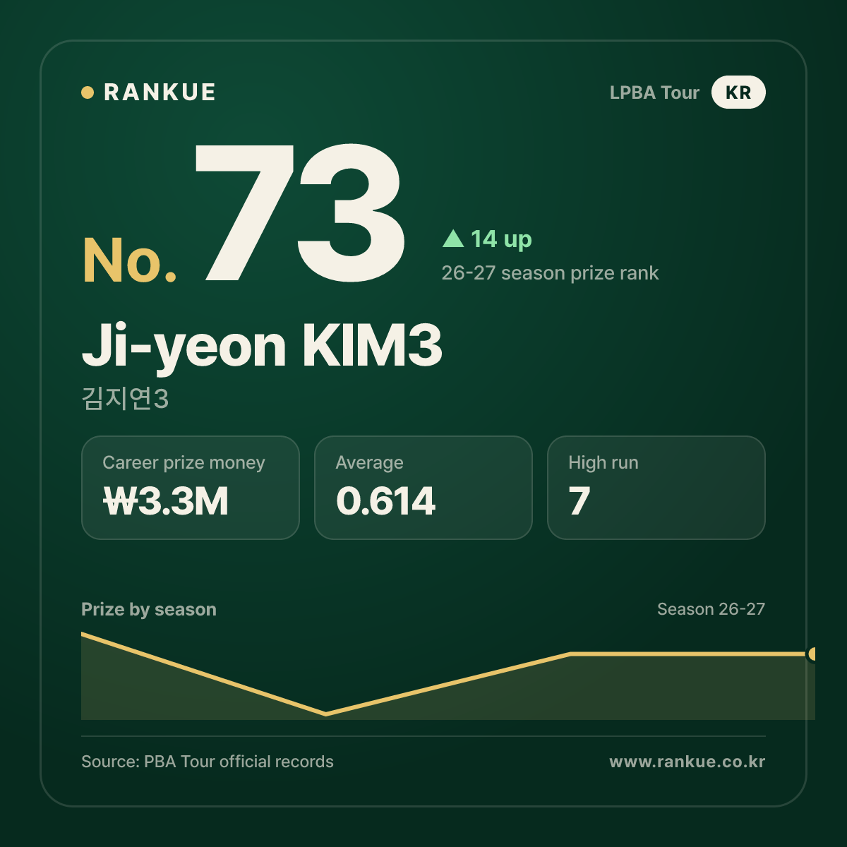Click the "High run" label
This screenshot has height=847, width=847.
tap(603, 463)
